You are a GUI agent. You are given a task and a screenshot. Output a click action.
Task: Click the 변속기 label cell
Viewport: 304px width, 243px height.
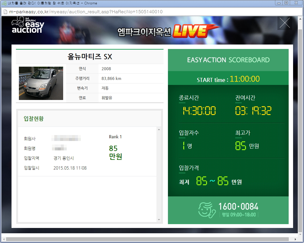tap(82, 88)
